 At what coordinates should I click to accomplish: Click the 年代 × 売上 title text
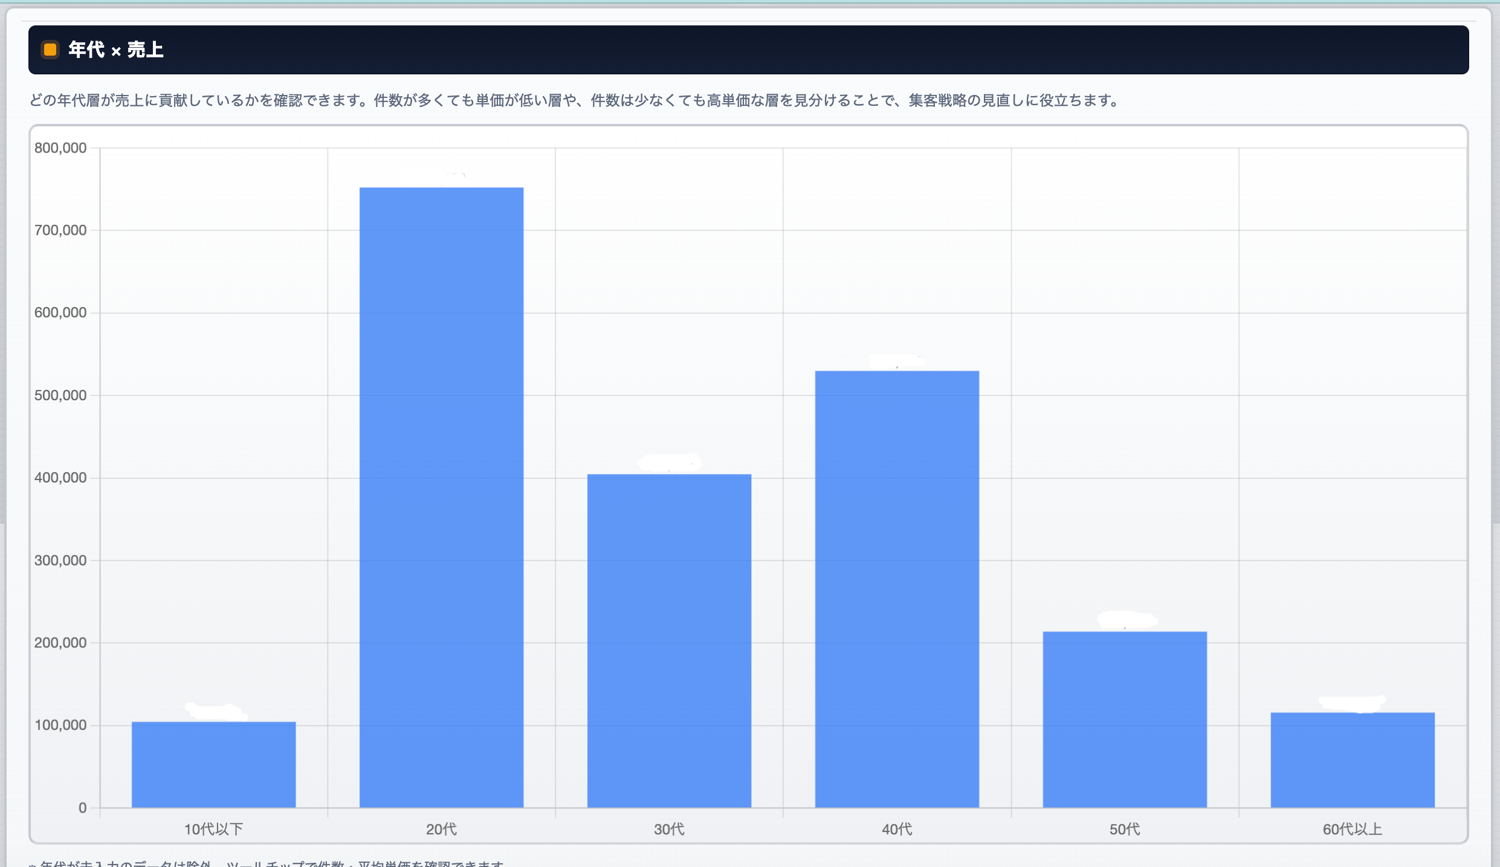pyautogui.click(x=115, y=50)
